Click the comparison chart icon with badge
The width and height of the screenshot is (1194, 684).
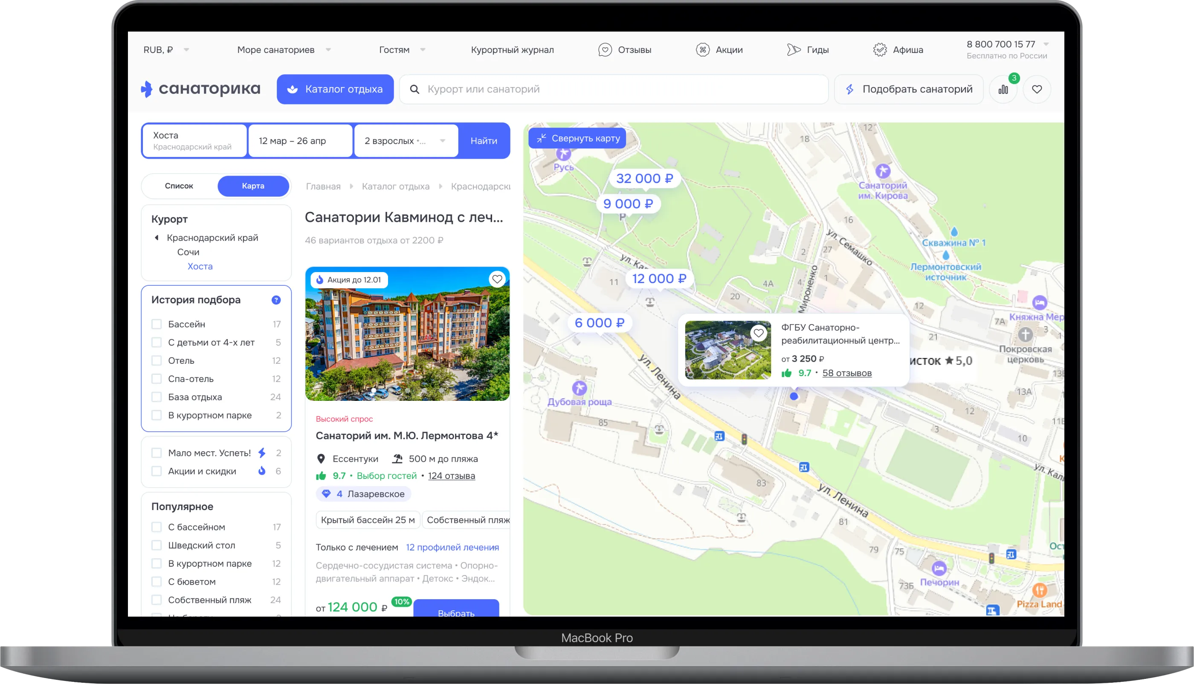(1003, 89)
